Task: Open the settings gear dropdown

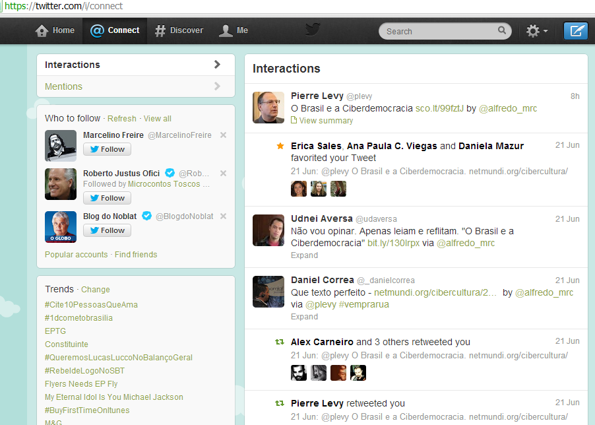Action: [x=536, y=31]
